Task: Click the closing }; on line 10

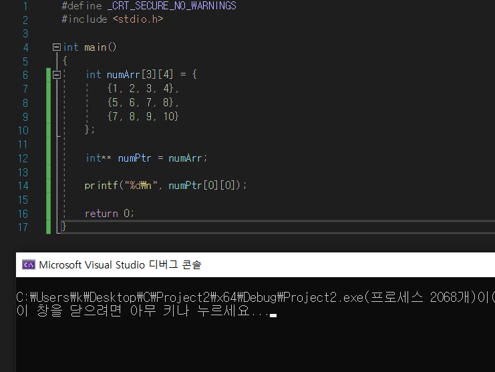Action: click(x=90, y=130)
